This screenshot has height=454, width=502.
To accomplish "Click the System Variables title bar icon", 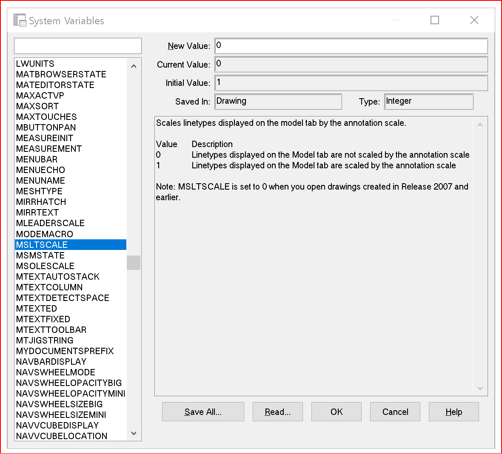I will tap(20, 20).
